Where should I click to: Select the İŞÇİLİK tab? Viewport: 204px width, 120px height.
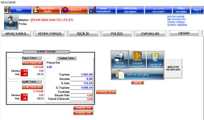point(83,33)
